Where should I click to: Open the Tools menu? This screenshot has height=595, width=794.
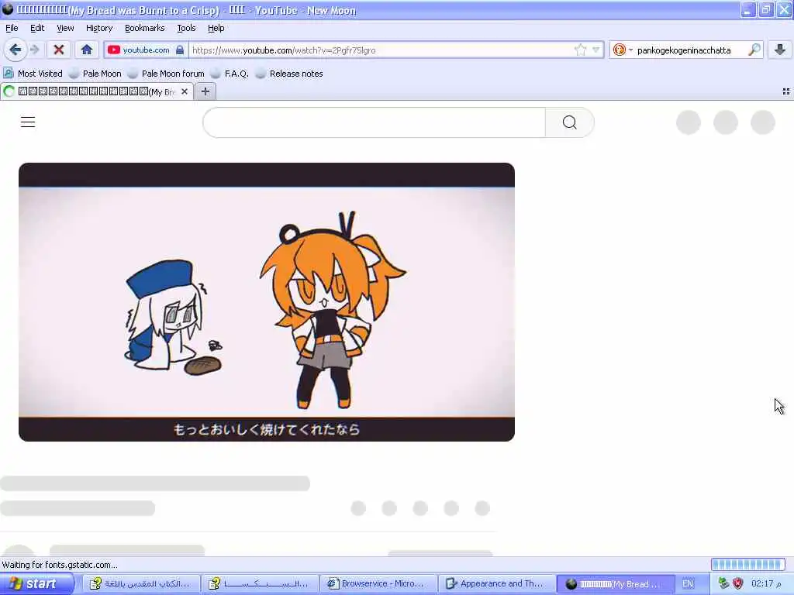pyautogui.click(x=186, y=28)
